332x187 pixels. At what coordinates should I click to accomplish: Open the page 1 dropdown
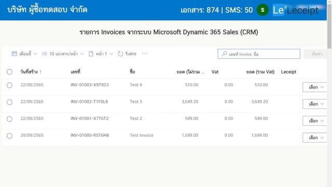101,54
